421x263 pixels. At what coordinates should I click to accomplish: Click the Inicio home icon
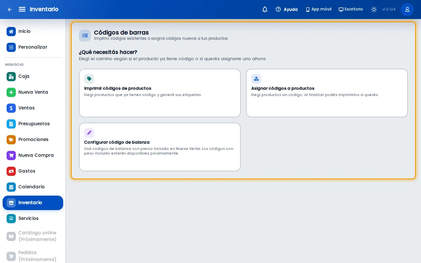point(11,32)
